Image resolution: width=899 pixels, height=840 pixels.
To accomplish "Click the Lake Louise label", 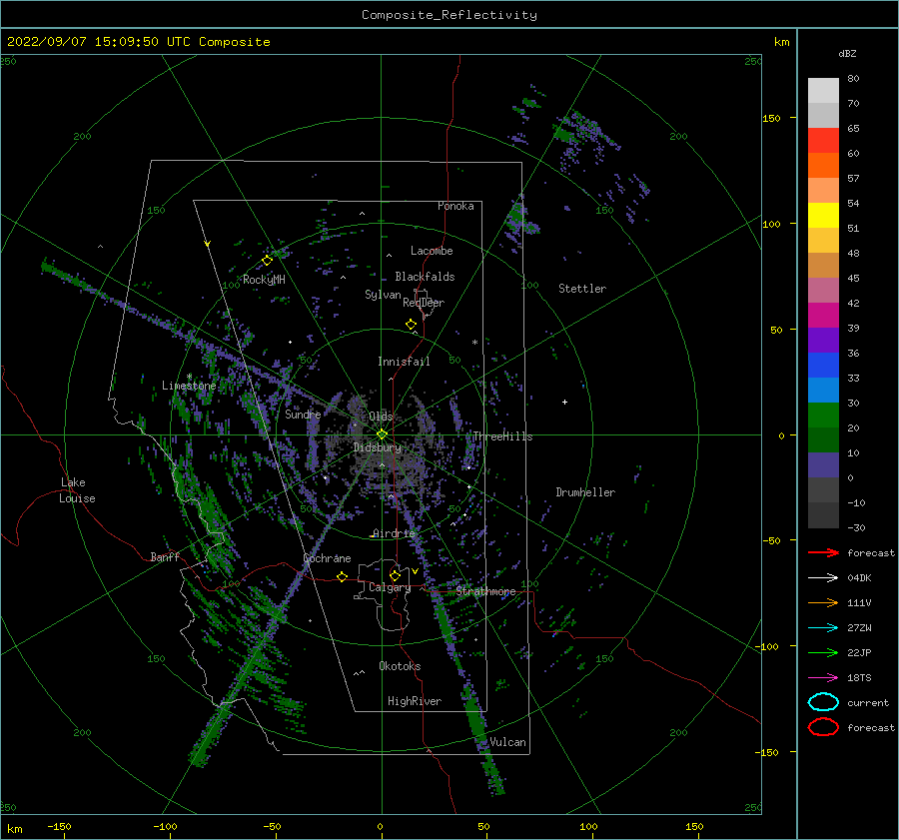I will coord(77,490).
